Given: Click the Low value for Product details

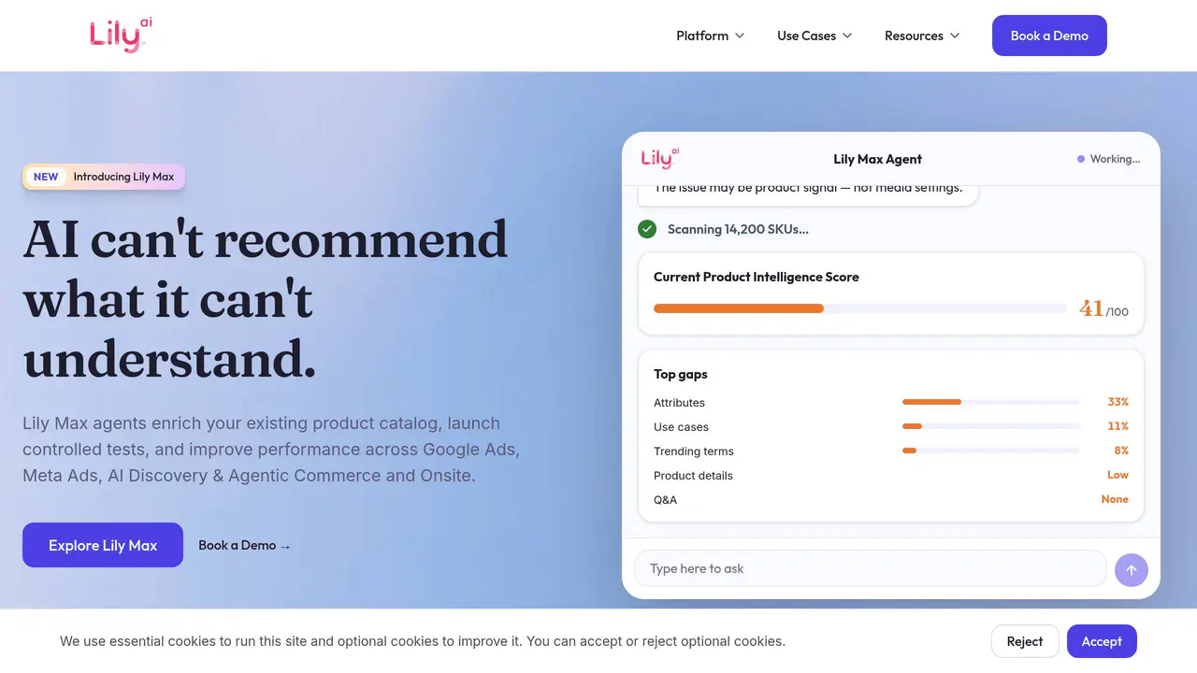Looking at the screenshot, I should point(1118,475).
